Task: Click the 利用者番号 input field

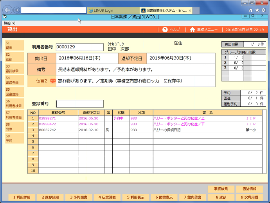Action: click(80, 47)
